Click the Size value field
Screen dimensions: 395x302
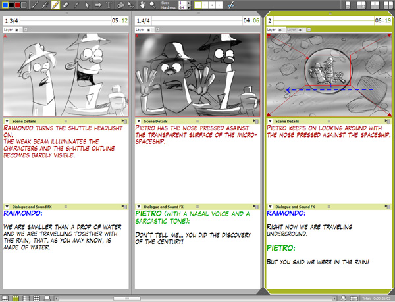[x=182, y=3]
